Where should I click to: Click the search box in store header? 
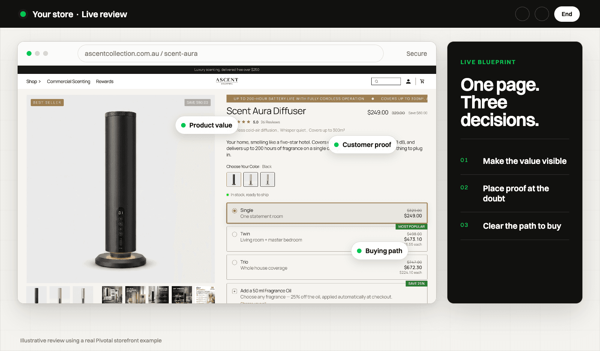386,81
